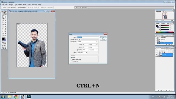
Task: Select the Rectangular Marquee tool
Action: pyautogui.click(x=3, y=14)
